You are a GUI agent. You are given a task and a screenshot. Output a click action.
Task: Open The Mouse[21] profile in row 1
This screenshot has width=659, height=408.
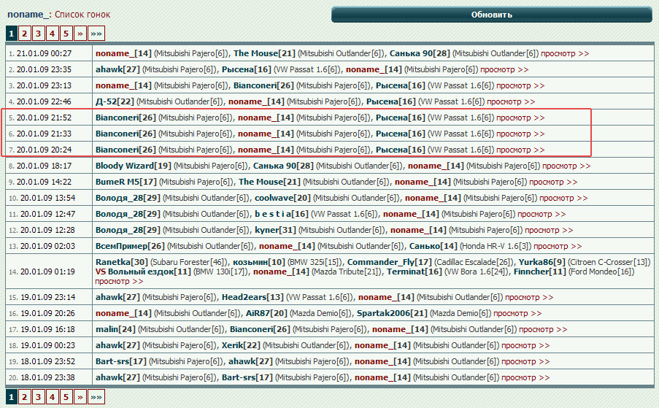pyautogui.click(x=264, y=53)
